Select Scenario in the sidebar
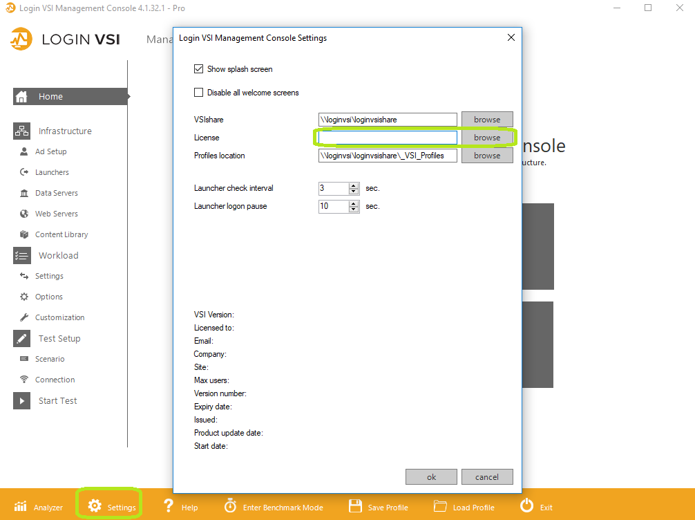Image resolution: width=695 pixels, height=520 pixels. coord(50,359)
